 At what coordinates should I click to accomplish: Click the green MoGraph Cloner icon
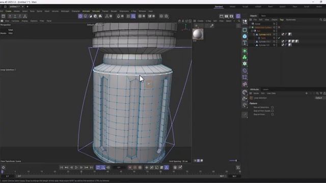click(244, 57)
